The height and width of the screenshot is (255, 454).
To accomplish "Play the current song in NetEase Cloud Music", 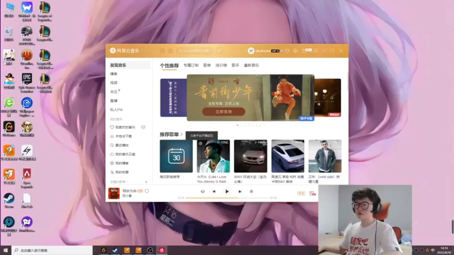I will 227,192.
